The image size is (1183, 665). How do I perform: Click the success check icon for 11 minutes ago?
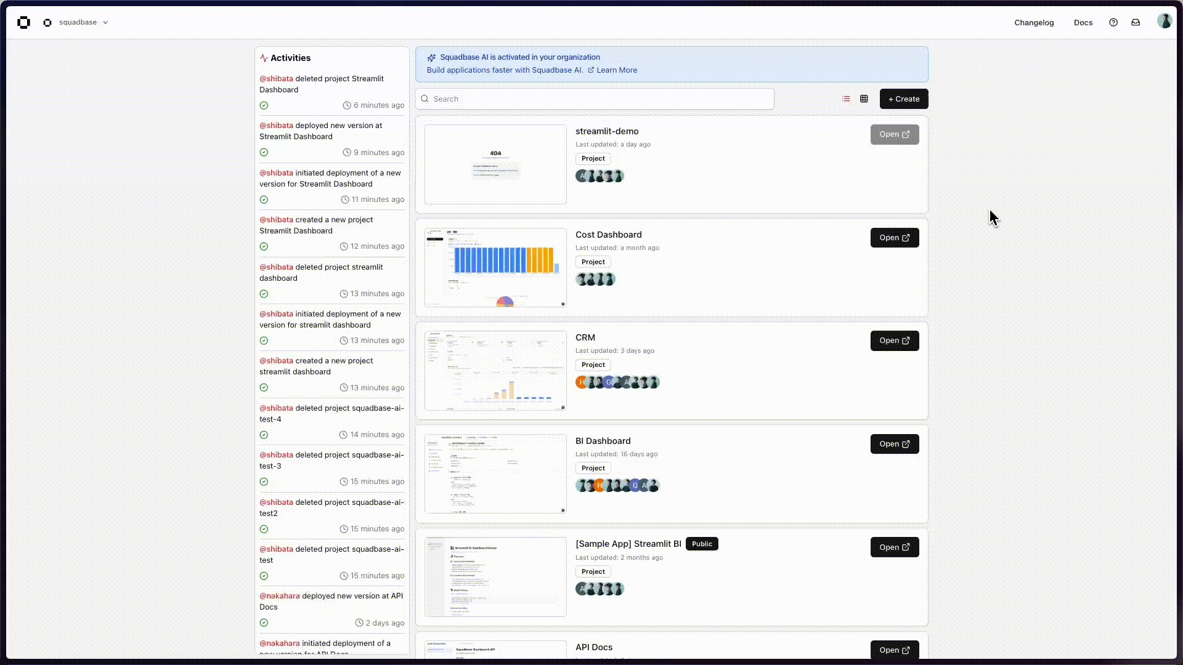coord(264,200)
